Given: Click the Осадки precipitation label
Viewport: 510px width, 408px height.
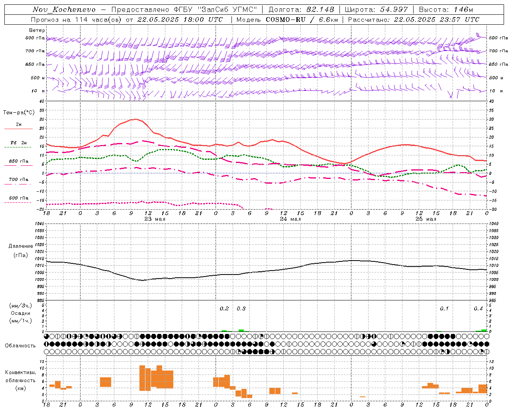Looking at the screenshot, I should click(x=21, y=313).
